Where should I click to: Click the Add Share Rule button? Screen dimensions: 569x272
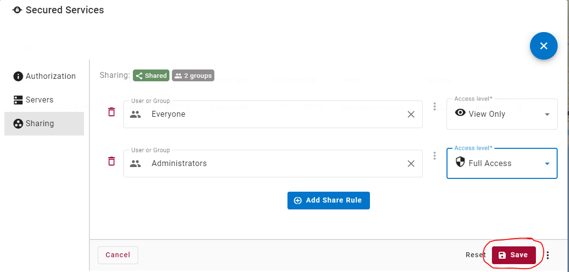pos(328,201)
